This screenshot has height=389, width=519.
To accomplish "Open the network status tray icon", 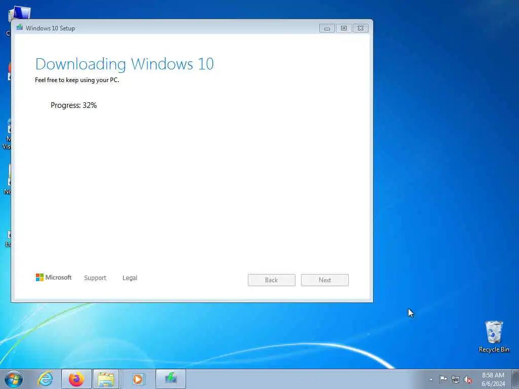I will click(x=456, y=379).
